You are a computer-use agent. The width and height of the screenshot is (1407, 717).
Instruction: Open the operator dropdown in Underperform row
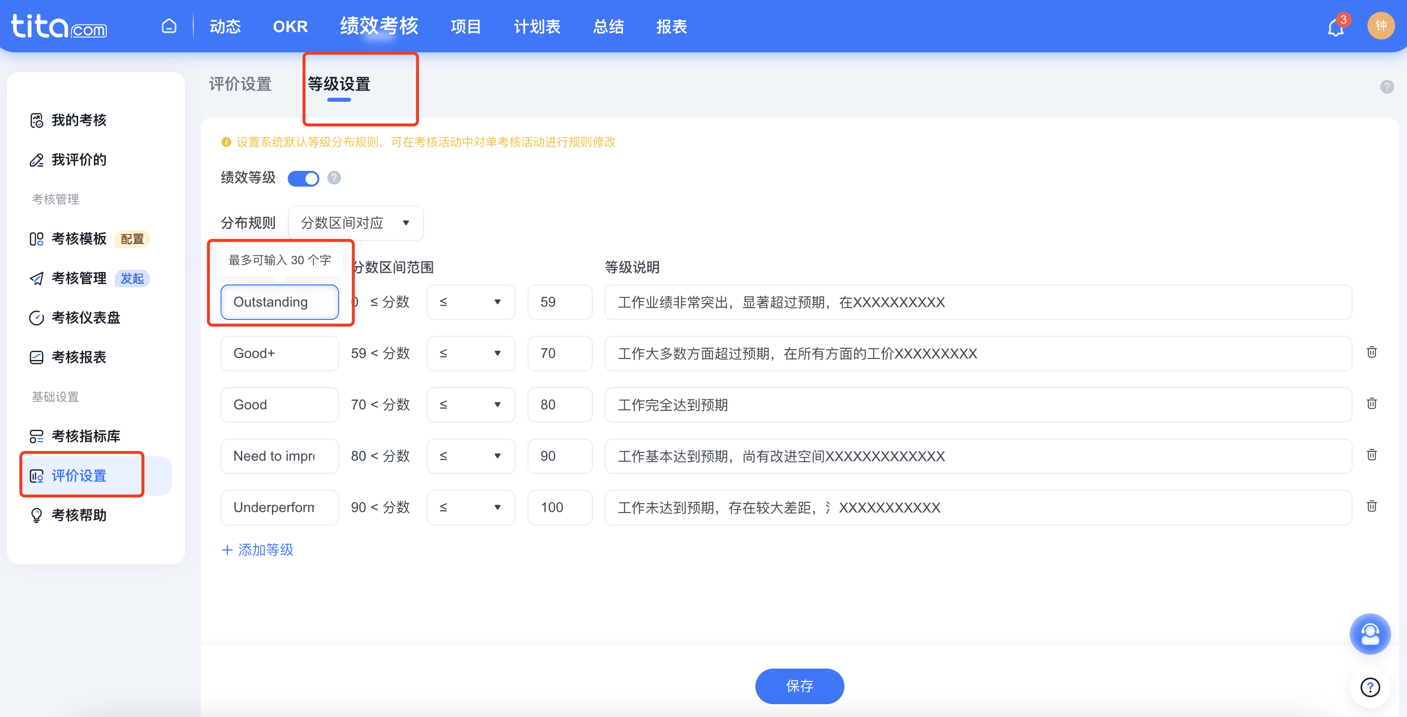[471, 507]
